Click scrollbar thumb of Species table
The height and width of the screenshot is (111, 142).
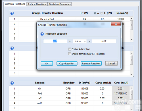[x=131, y=95]
